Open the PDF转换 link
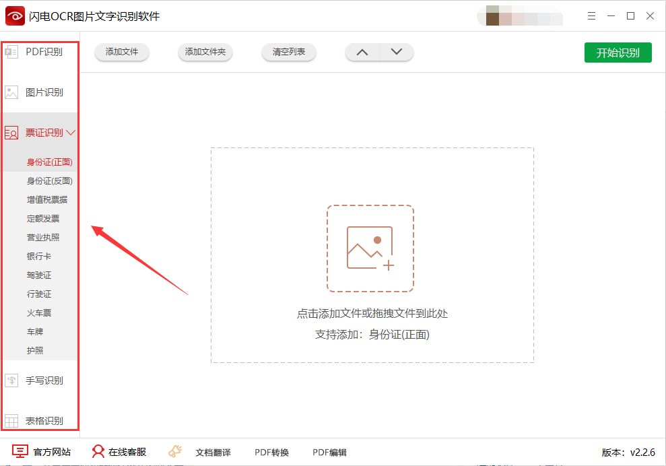666x466 pixels. [x=272, y=453]
